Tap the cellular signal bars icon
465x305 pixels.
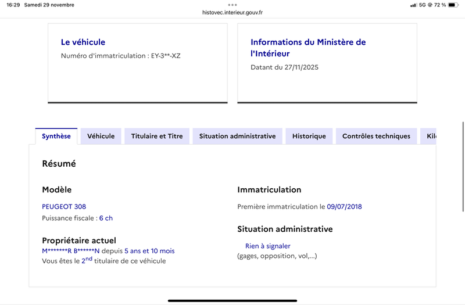pos(413,5)
